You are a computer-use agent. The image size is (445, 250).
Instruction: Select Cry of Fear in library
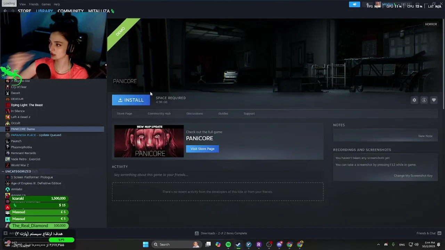pyautogui.click(x=19, y=87)
